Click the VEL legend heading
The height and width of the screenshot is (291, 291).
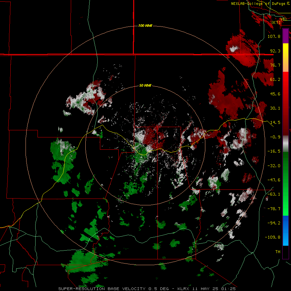click(x=284, y=19)
